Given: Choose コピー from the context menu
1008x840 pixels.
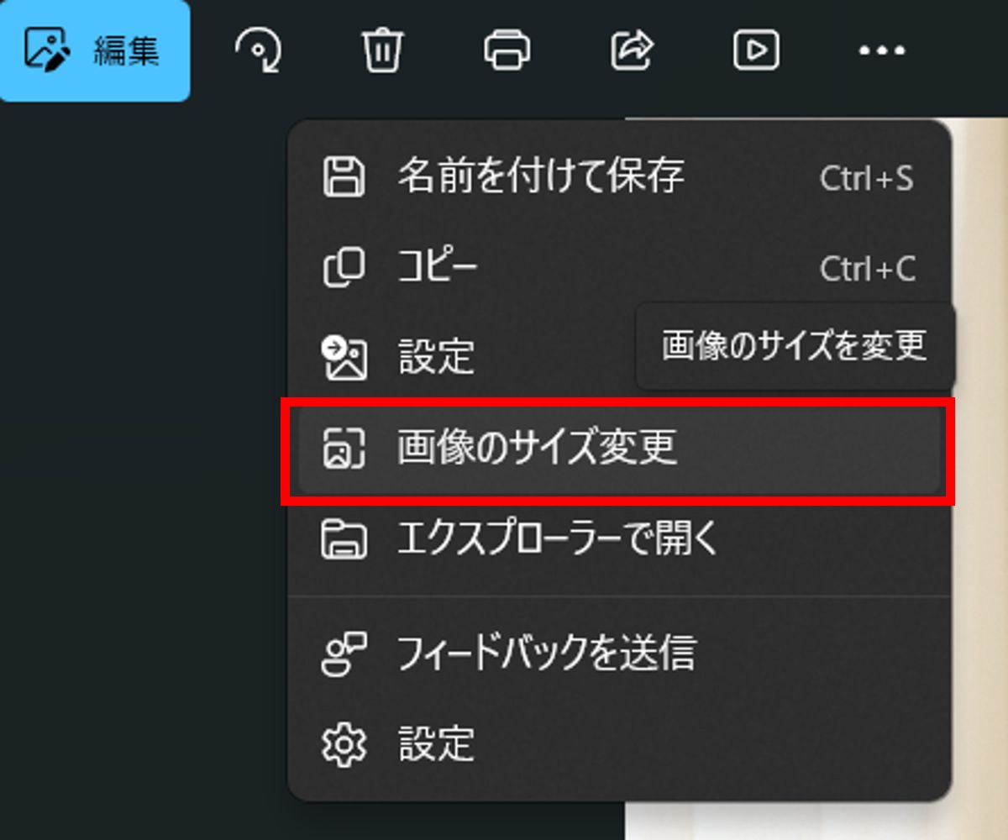Looking at the screenshot, I should 619,268.
